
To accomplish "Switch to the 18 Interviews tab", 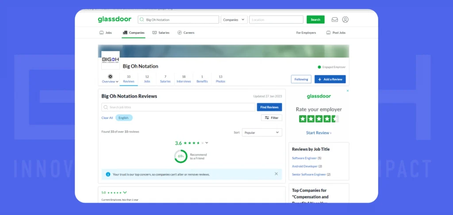I will point(184,79).
